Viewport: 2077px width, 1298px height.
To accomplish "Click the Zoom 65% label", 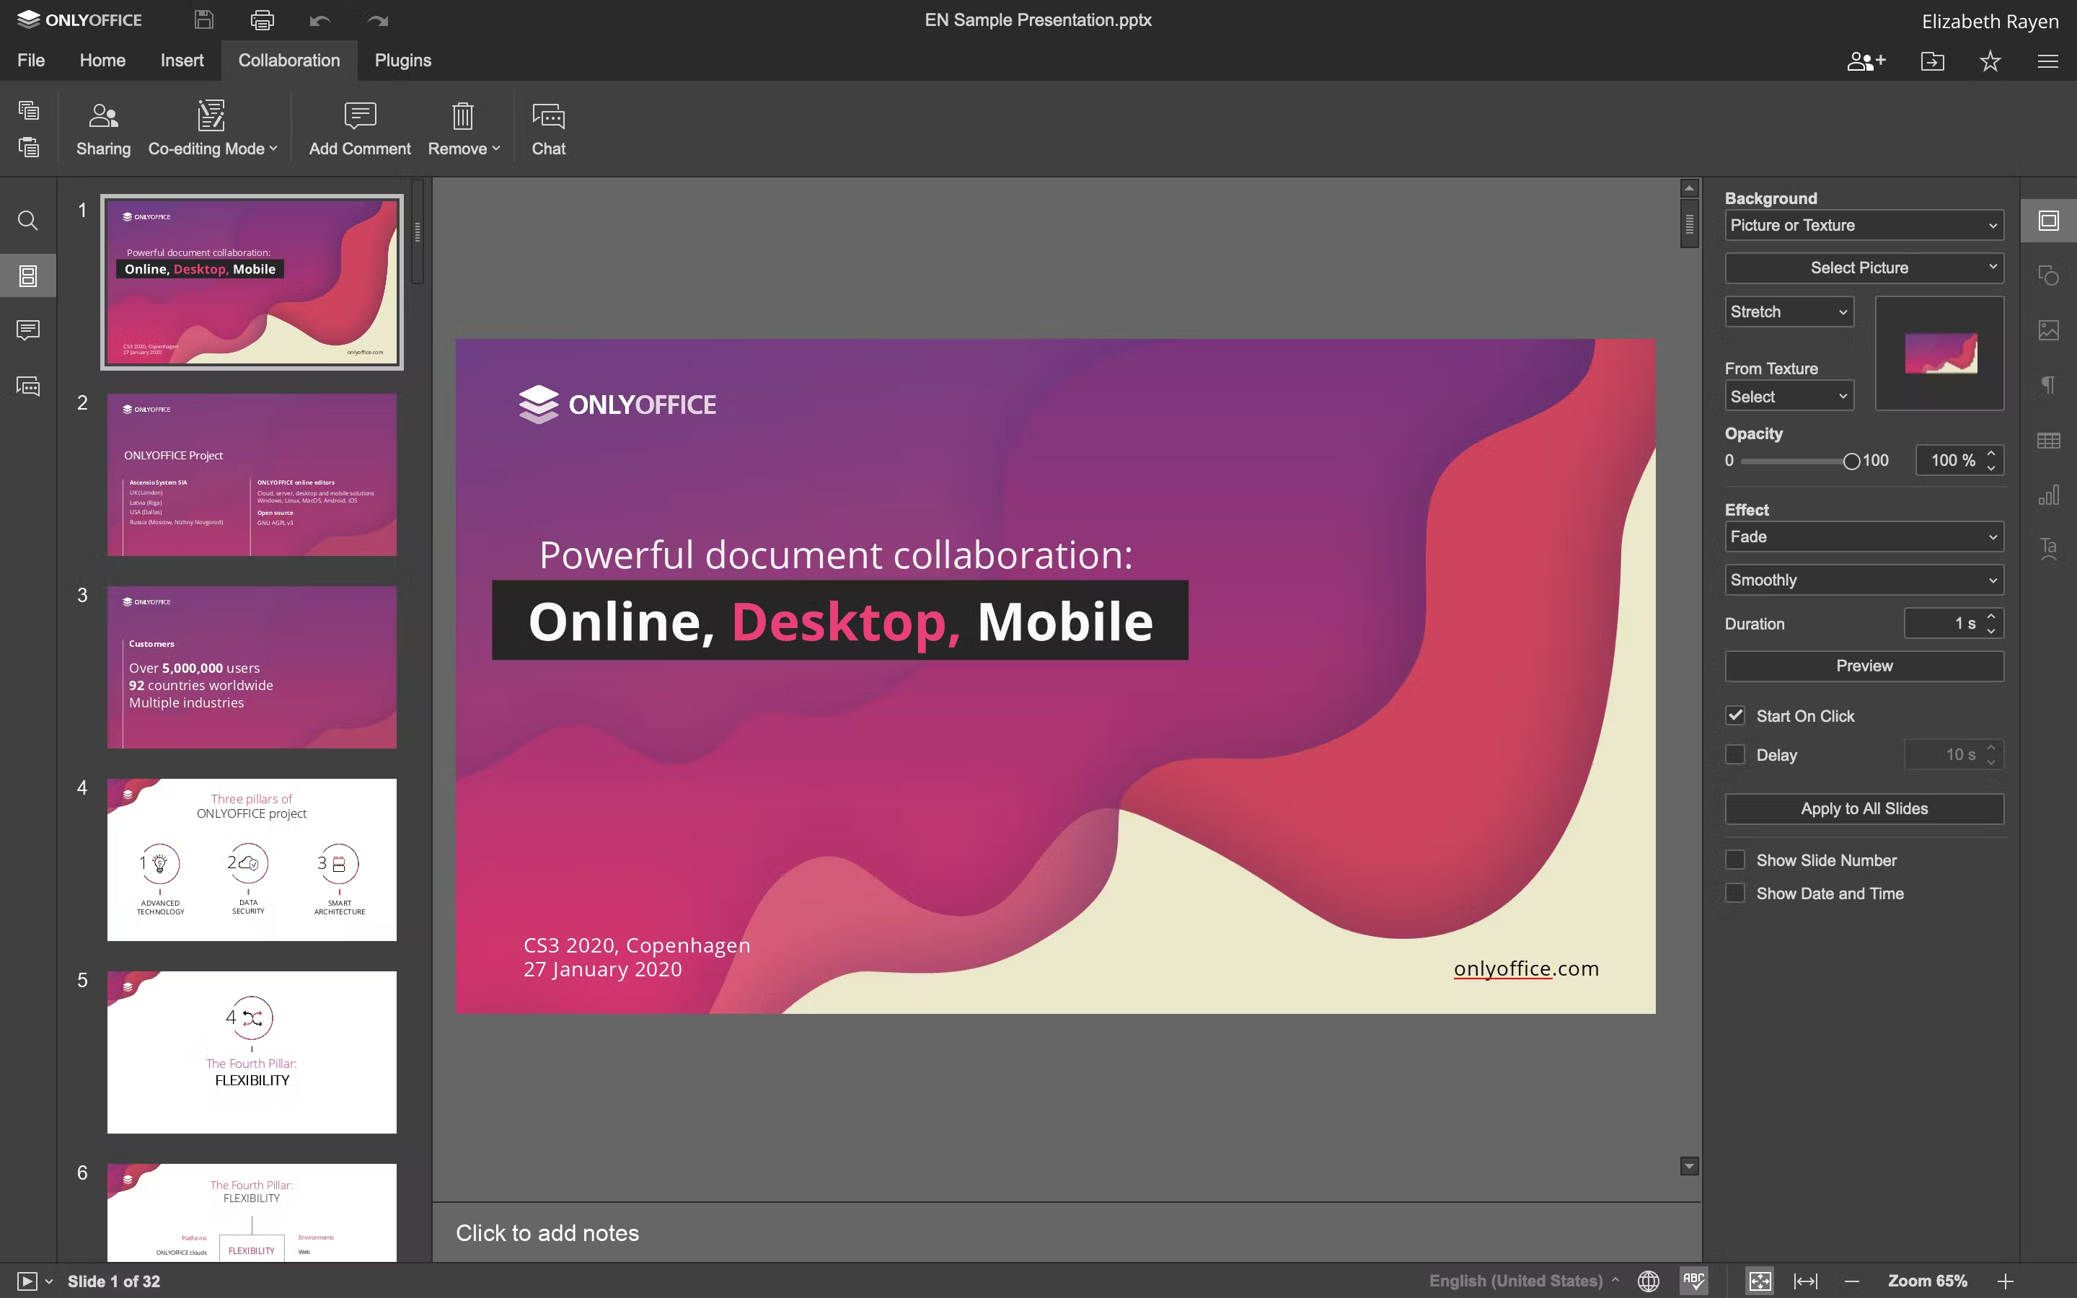I will coord(1927,1281).
